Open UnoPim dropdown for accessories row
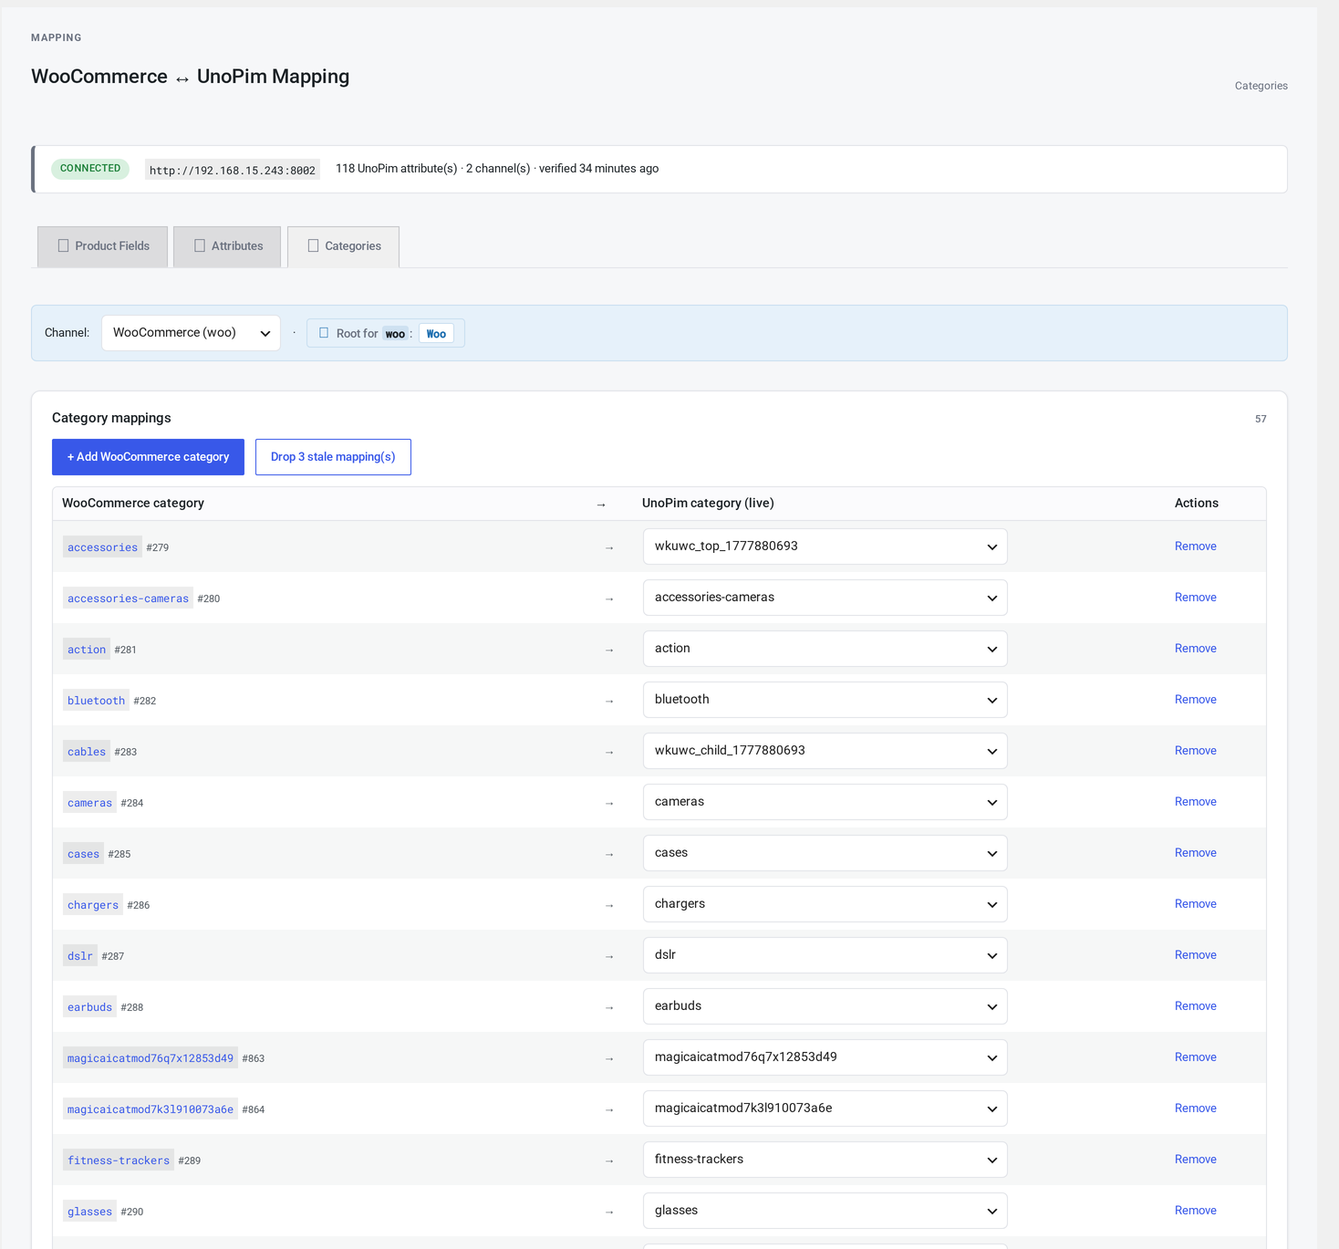This screenshot has height=1249, width=1339. [x=825, y=546]
